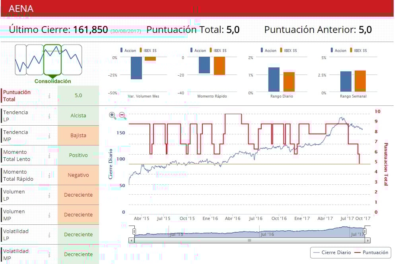
Task: Toggle Accion legend in Rango Diario chart
Action: click(x=268, y=50)
